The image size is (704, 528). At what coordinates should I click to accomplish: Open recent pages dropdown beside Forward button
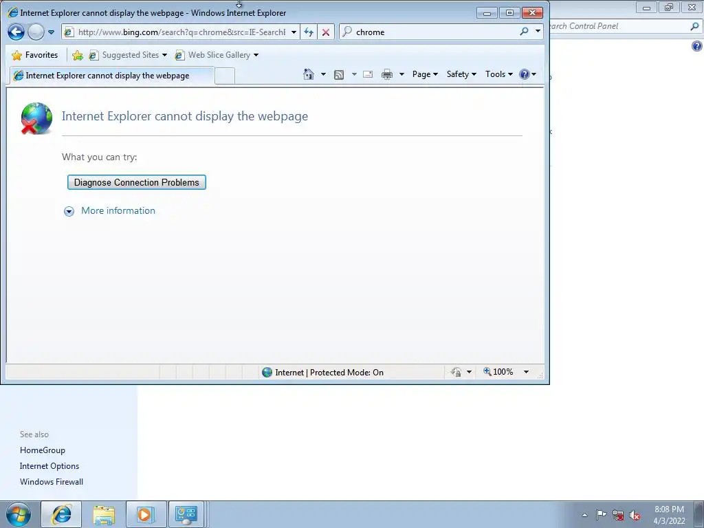tap(51, 32)
